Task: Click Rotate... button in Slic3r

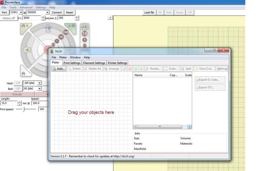Action: [153, 69]
